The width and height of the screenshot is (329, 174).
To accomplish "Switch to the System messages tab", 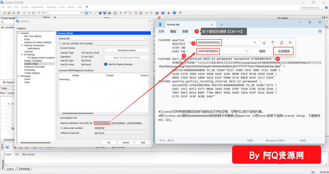I will pyautogui.click(x=10, y=169).
